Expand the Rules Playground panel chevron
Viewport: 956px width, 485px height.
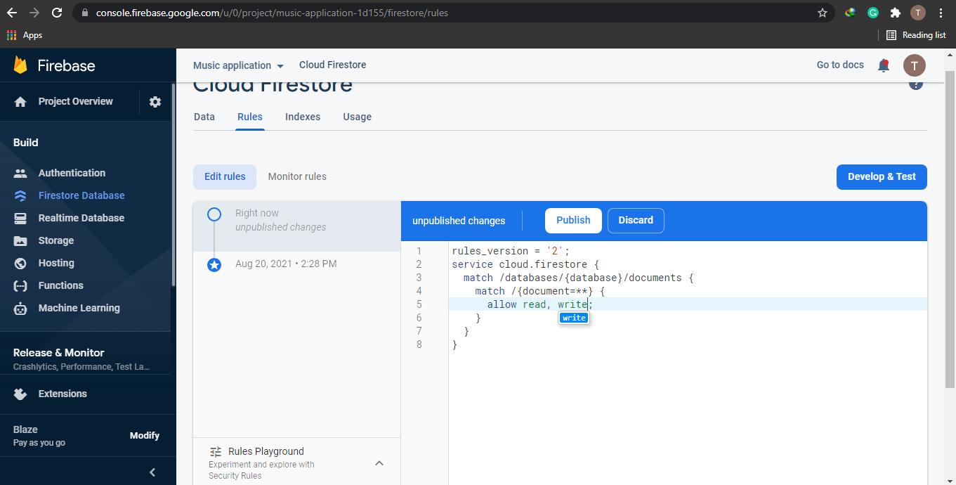(x=379, y=463)
